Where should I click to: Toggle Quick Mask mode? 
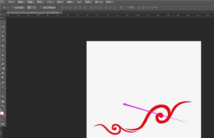click(3, 120)
